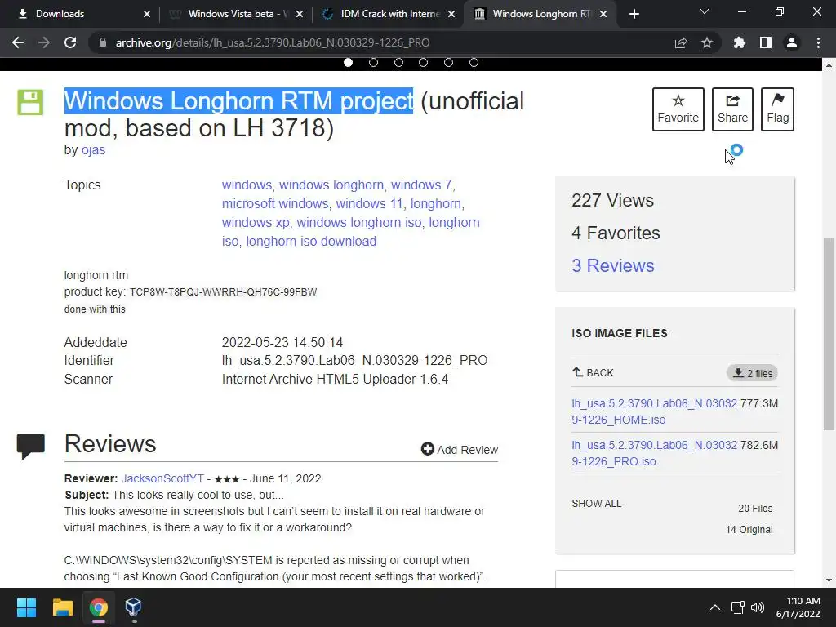Click BACK in ISO image files
Image resolution: width=836 pixels, height=627 pixels.
(x=593, y=372)
